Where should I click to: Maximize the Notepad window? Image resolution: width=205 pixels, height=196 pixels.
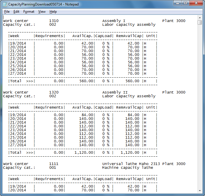pos(185,3)
